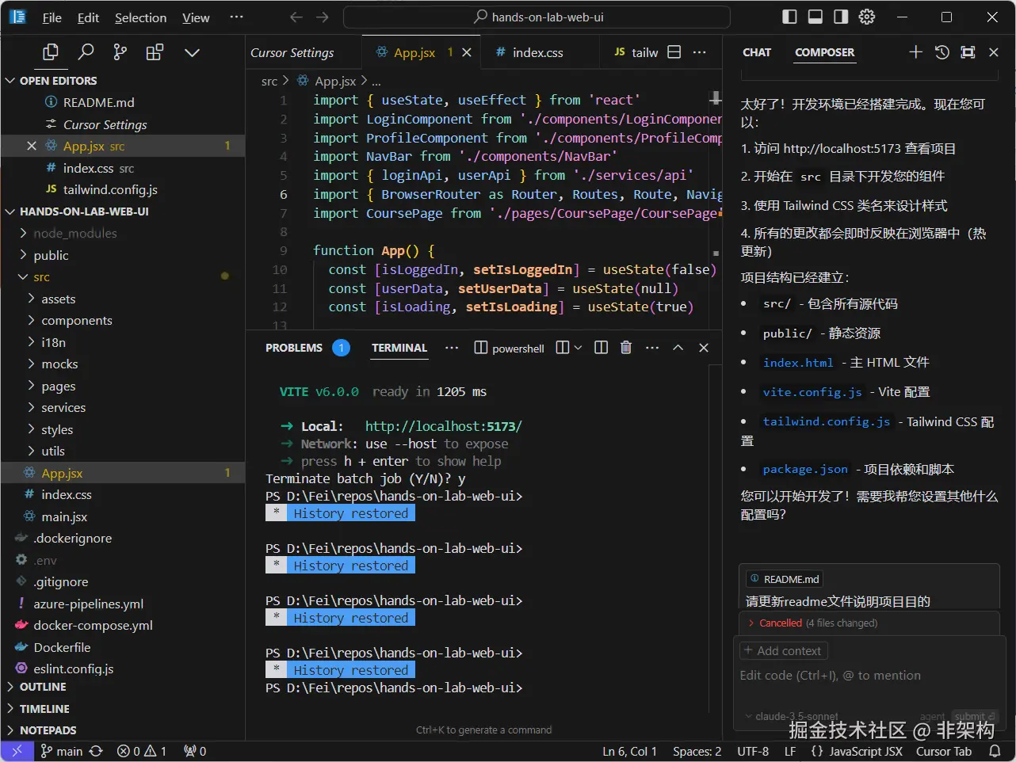Open the localhost:5173 link in terminal

tap(443, 426)
